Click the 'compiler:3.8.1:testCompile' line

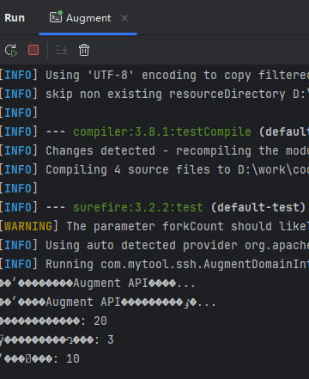154,131
